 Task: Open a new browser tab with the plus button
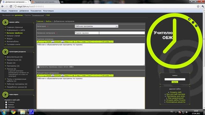(x=62, y=2)
